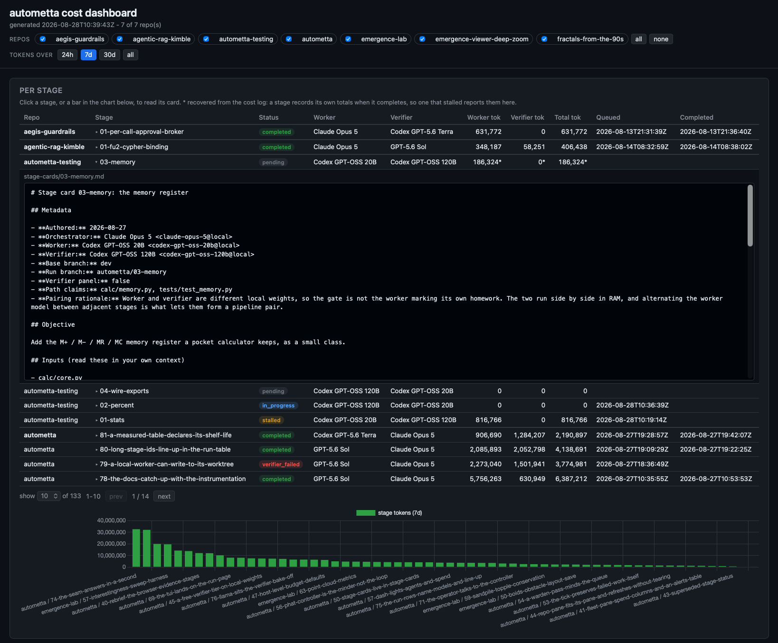This screenshot has width=778, height=643.
Task: Click the verifier tokens value 1,284,207
Action: click(529, 435)
